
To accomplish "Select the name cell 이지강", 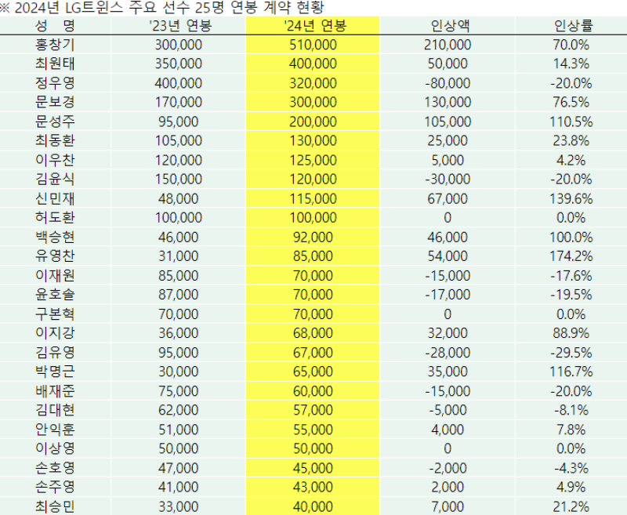I will click(x=55, y=332).
